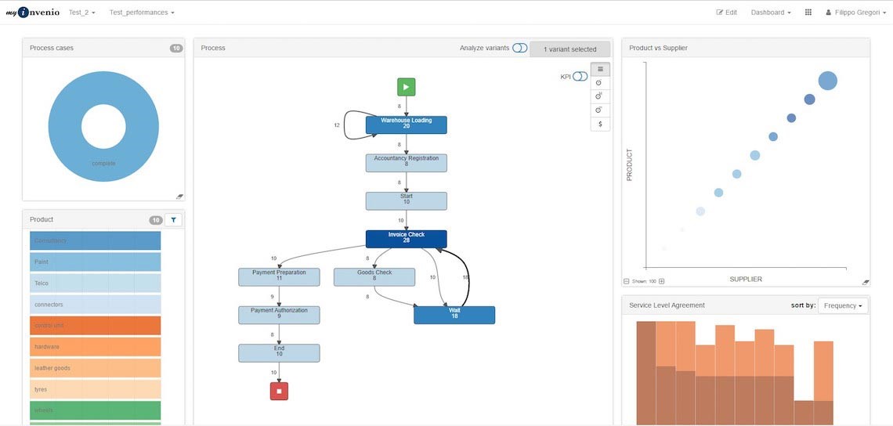
Task: Increase shown points with plus stepper
Action: coord(662,281)
